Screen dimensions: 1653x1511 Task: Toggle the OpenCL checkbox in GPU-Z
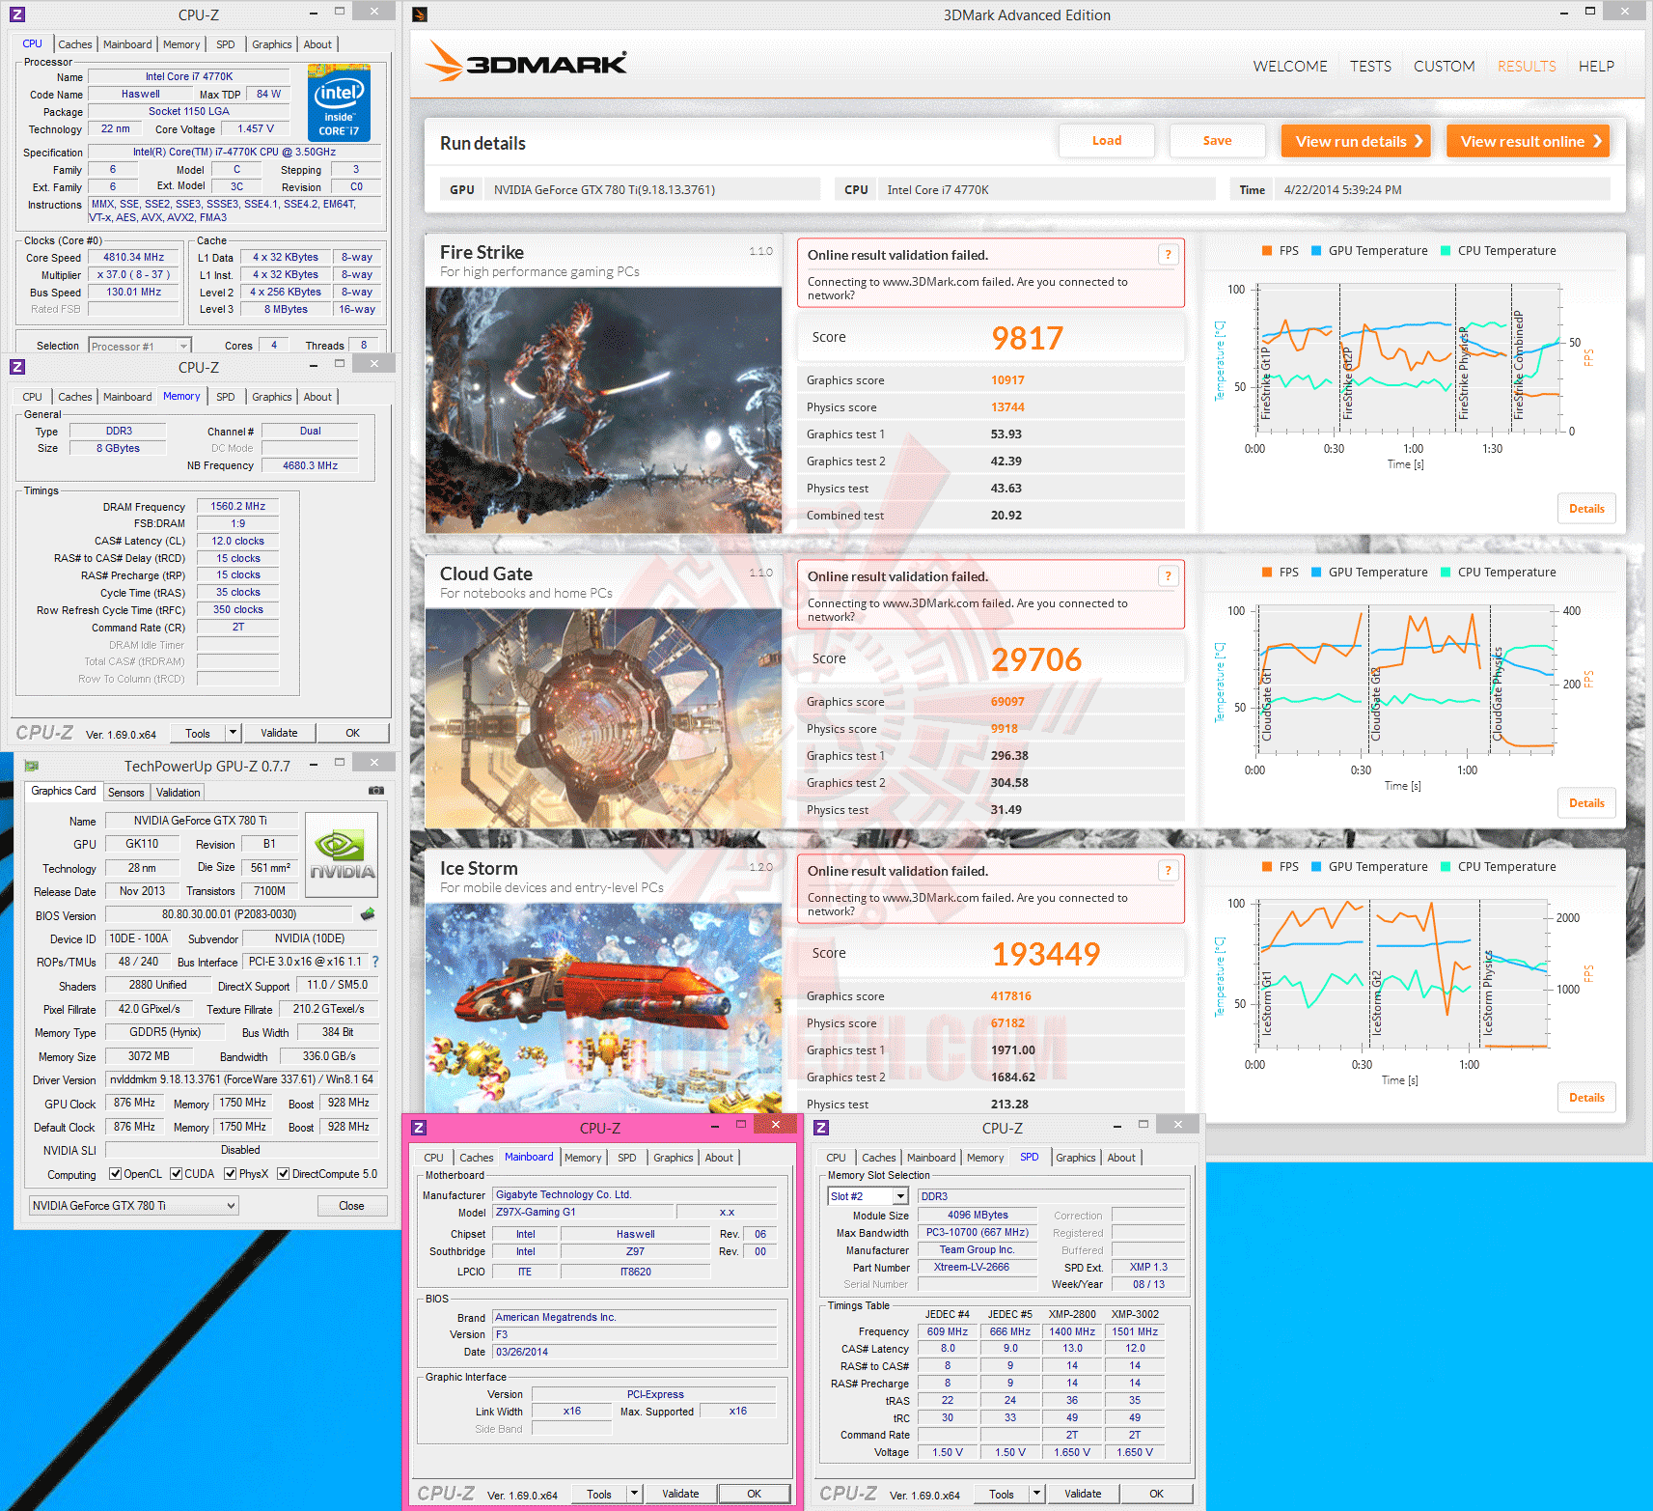[x=116, y=1174]
